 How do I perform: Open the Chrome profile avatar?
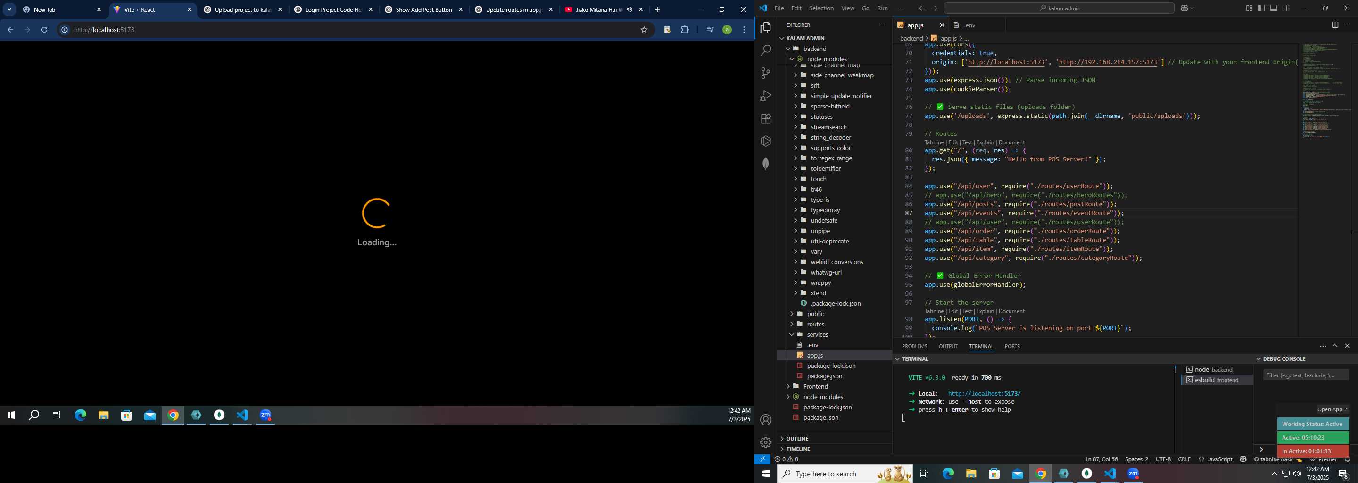[x=727, y=30]
